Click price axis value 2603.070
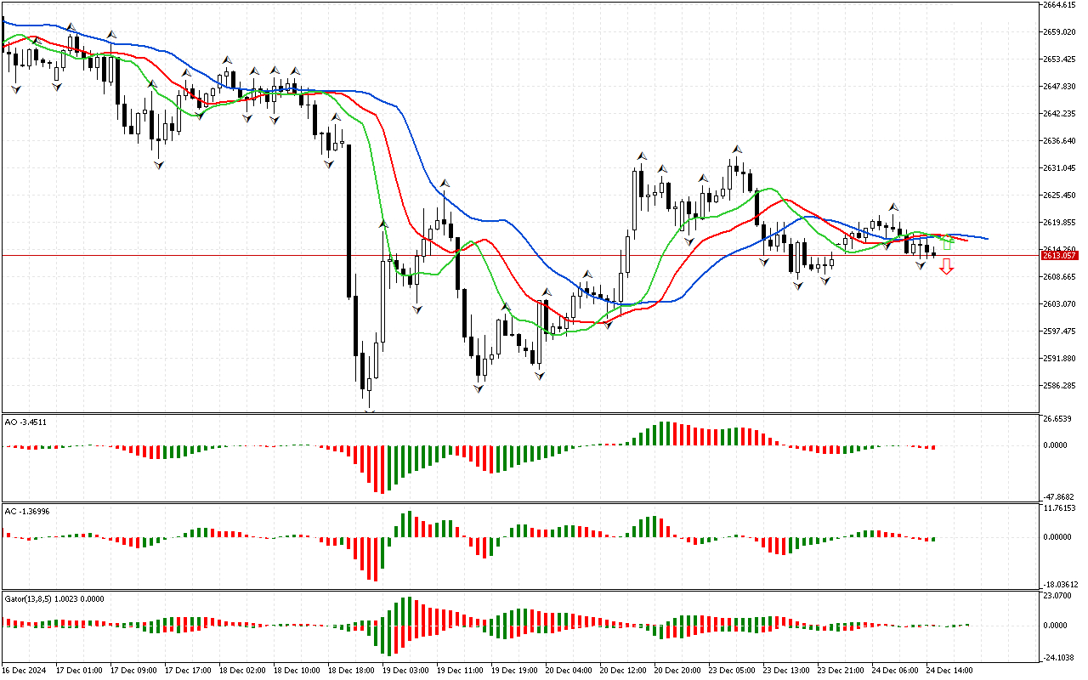The width and height of the screenshot is (1088, 680). click(1060, 304)
